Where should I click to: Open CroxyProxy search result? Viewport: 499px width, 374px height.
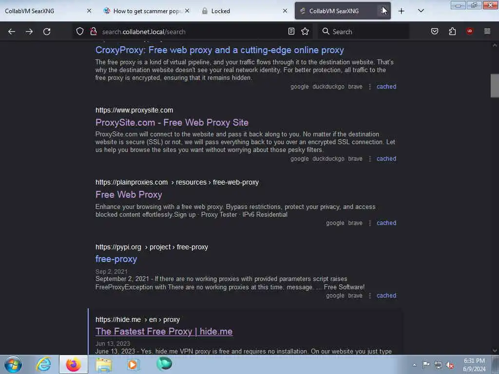click(x=220, y=50)
